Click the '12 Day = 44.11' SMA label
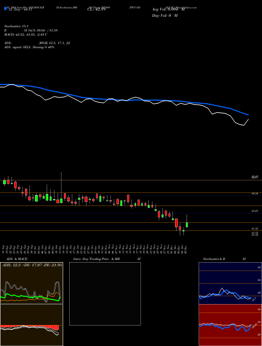This screenshot has width=262, height=346. (x=19, y=10)
